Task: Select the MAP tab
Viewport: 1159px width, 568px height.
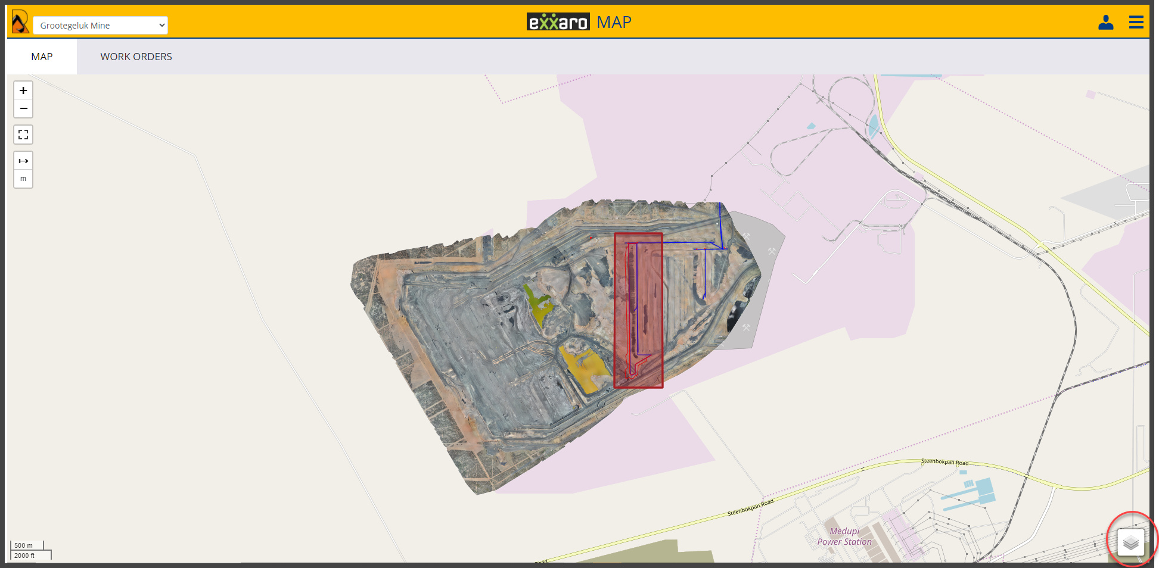Action: coord(42,57)
